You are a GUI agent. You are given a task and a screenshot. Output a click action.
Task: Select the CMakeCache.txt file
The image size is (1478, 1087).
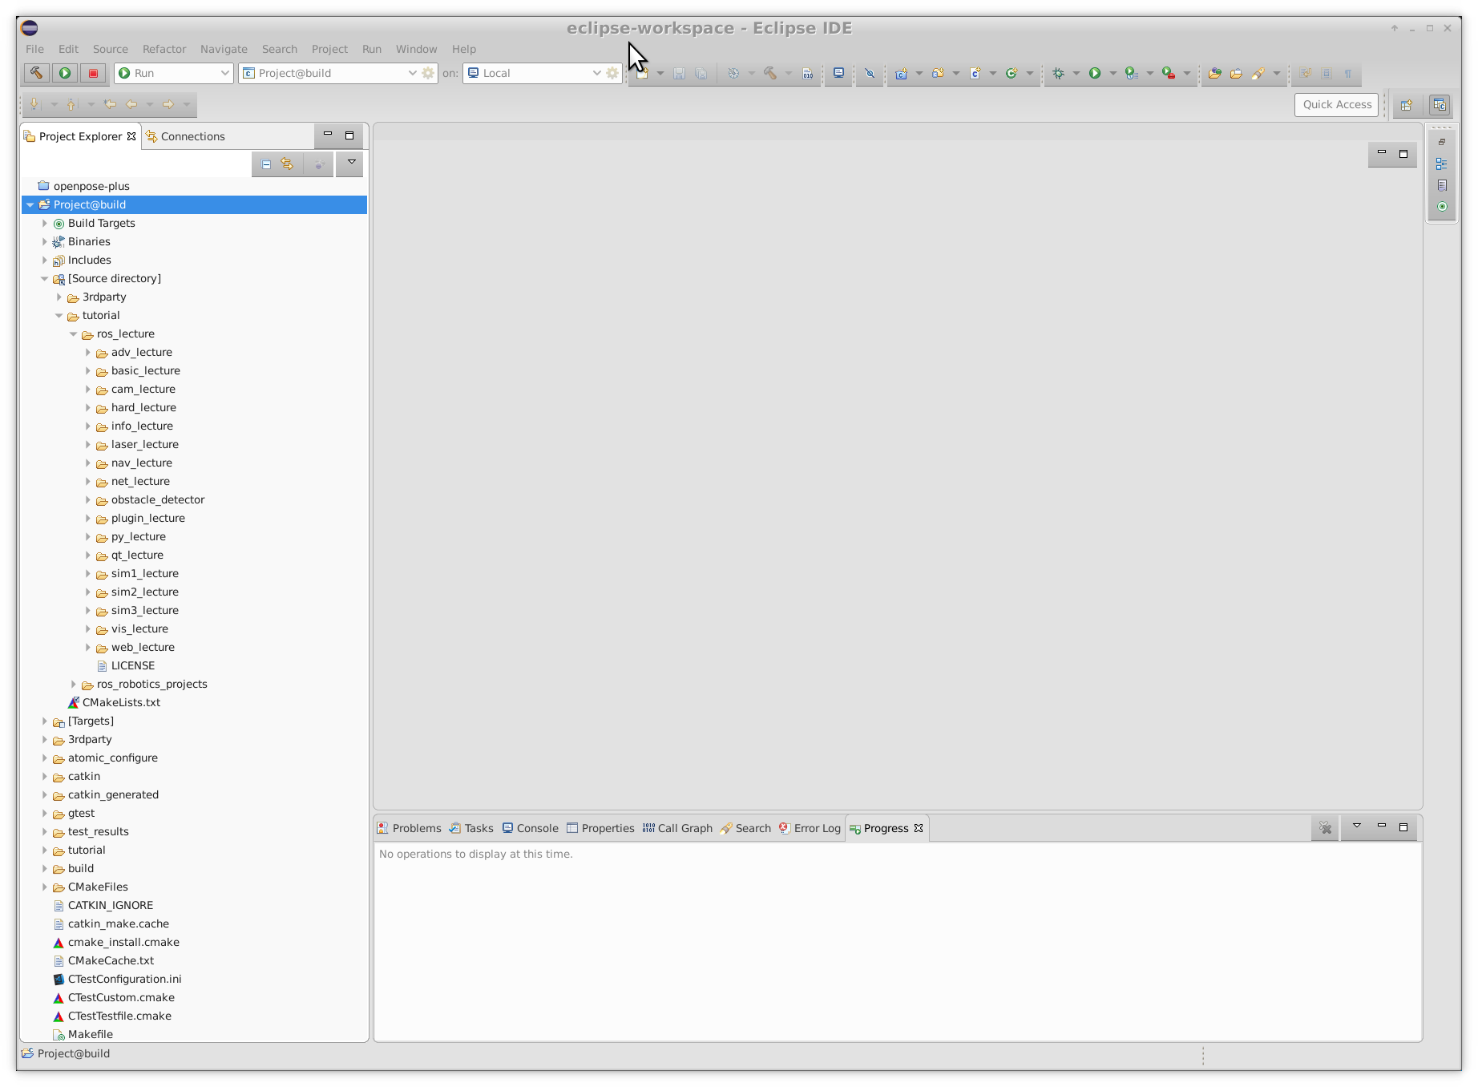point(111,960)
